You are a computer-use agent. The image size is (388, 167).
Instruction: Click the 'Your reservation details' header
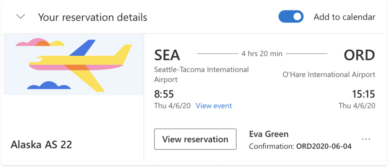(x=92, y=17)
